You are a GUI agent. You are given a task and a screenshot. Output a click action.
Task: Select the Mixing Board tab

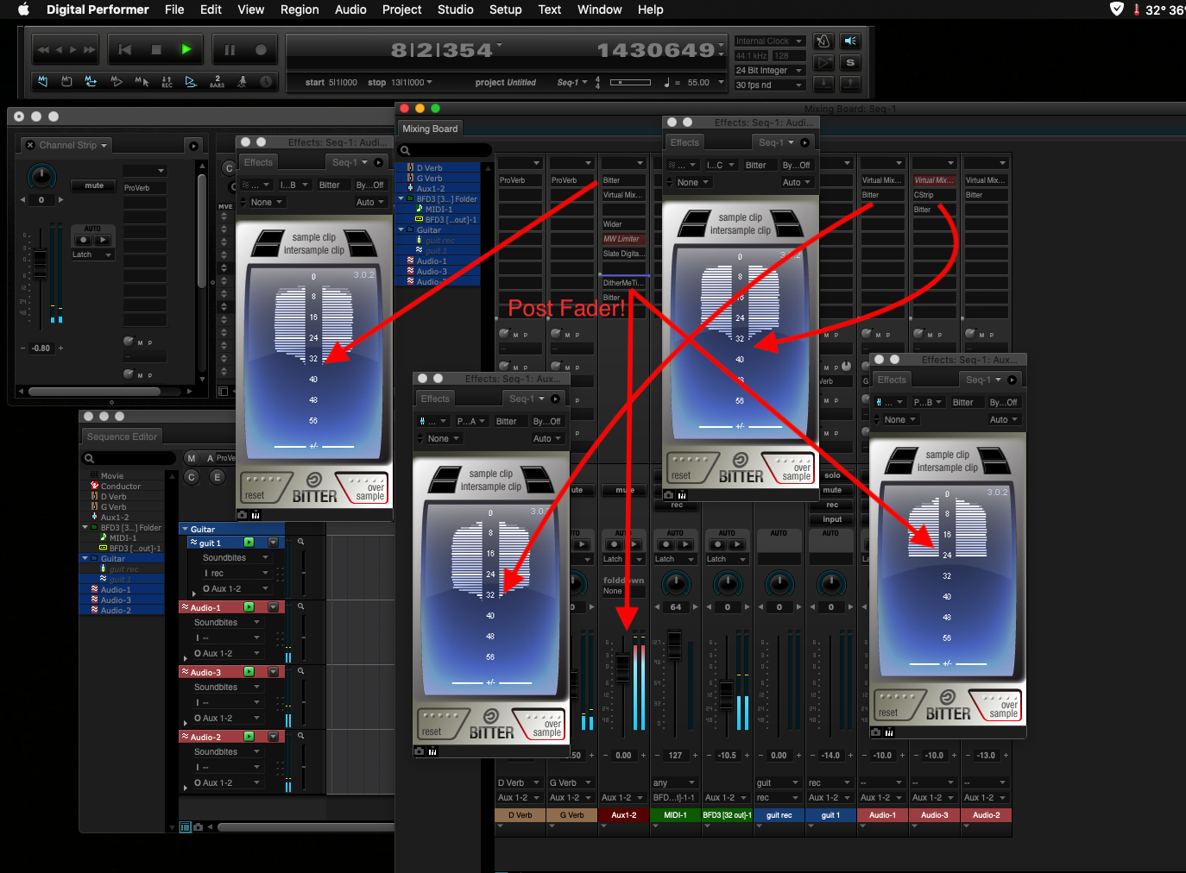(430, 129)
